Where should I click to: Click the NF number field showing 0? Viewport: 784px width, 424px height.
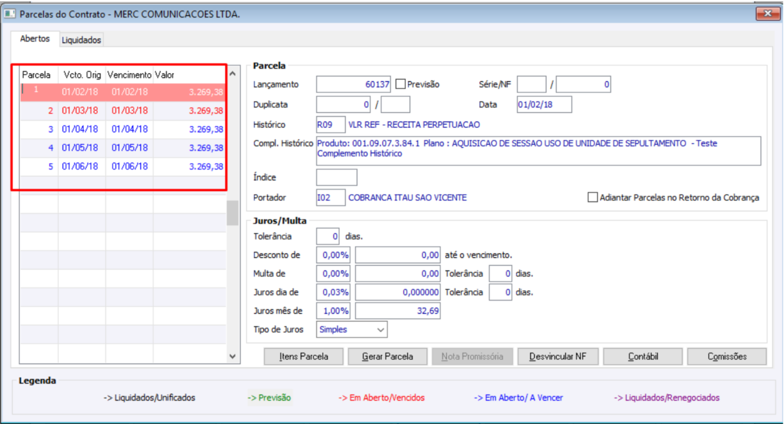click(583, 84)
